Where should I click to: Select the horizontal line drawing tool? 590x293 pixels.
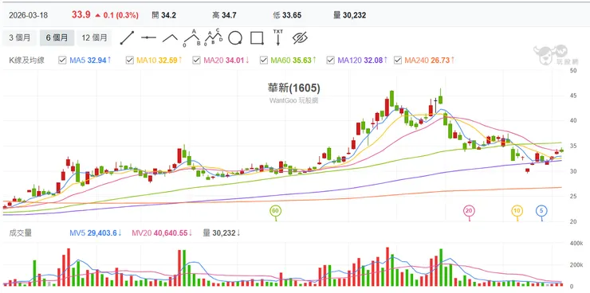pos(148,37)
